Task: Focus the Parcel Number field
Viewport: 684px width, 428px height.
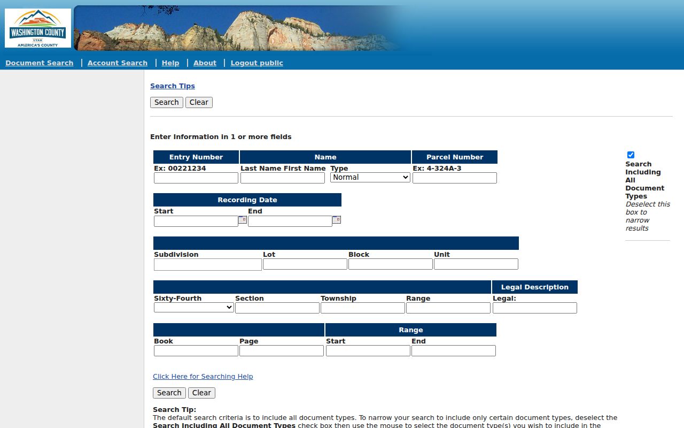Action: 455,178
